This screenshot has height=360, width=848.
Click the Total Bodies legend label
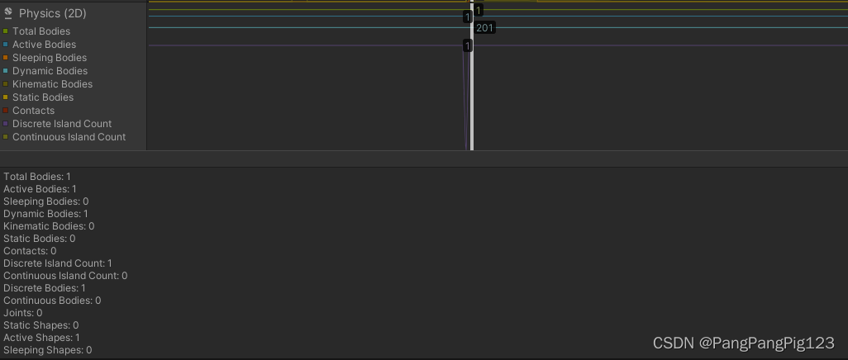tap(41, 31)
